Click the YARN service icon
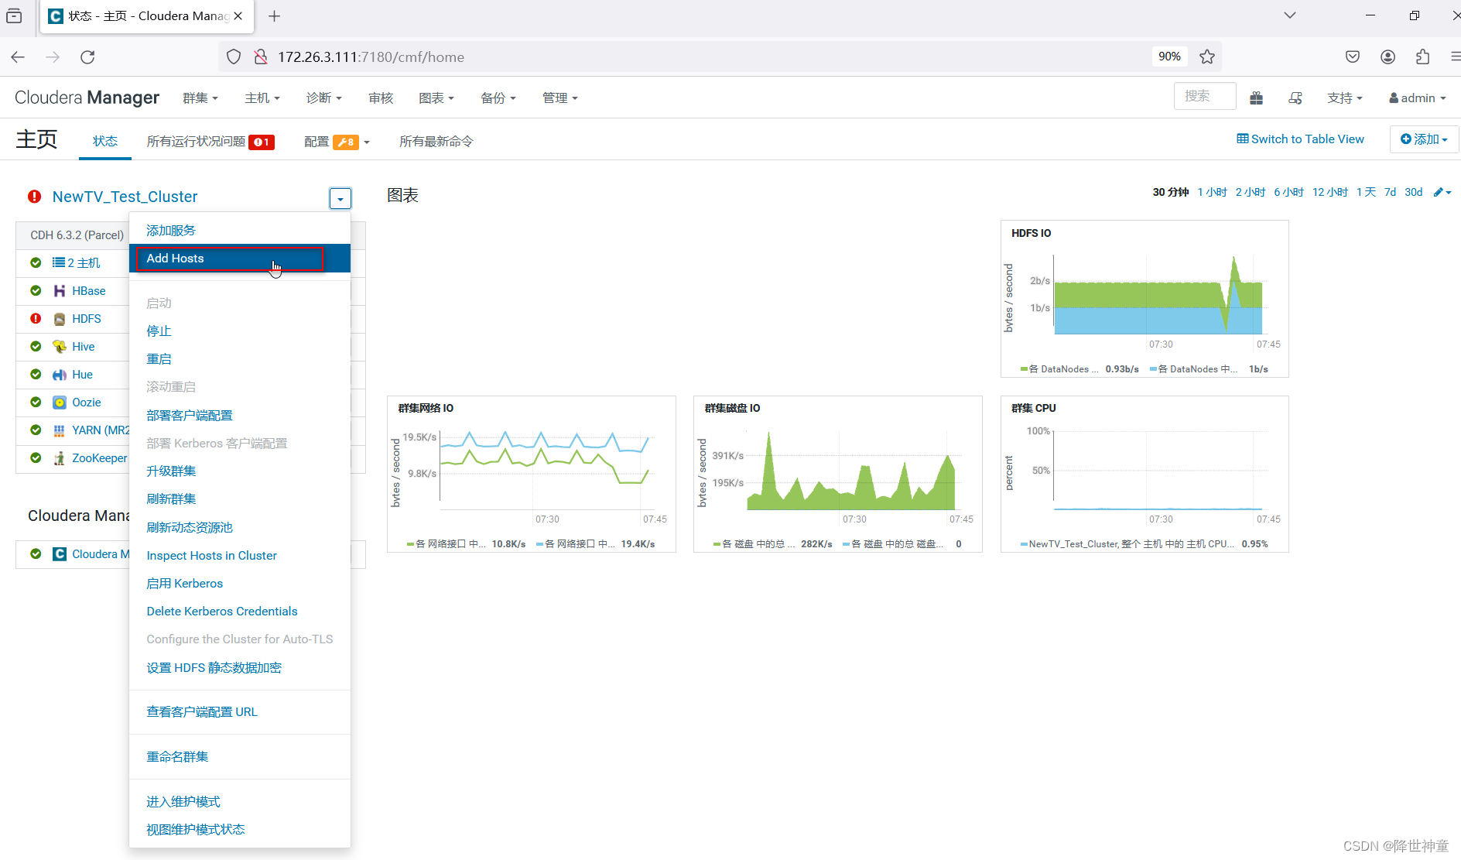1461x860 pixels. click(x=60, y=430)
